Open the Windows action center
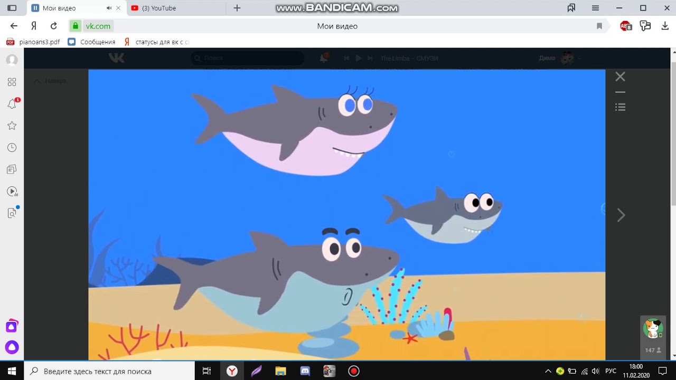 [x=663, y=371]
